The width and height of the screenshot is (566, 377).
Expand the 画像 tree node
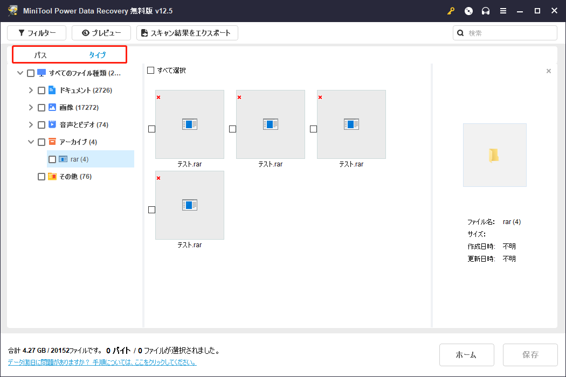click(x=31, y=108)
